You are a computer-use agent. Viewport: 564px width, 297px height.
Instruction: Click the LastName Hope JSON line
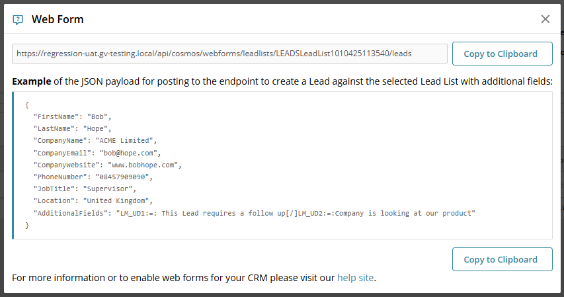tap(72, 128)
